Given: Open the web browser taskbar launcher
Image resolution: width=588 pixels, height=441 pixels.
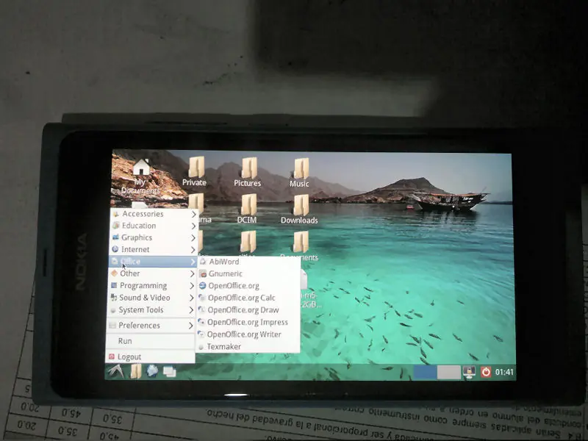Looking at the screenshot, I should pos(152,371).
